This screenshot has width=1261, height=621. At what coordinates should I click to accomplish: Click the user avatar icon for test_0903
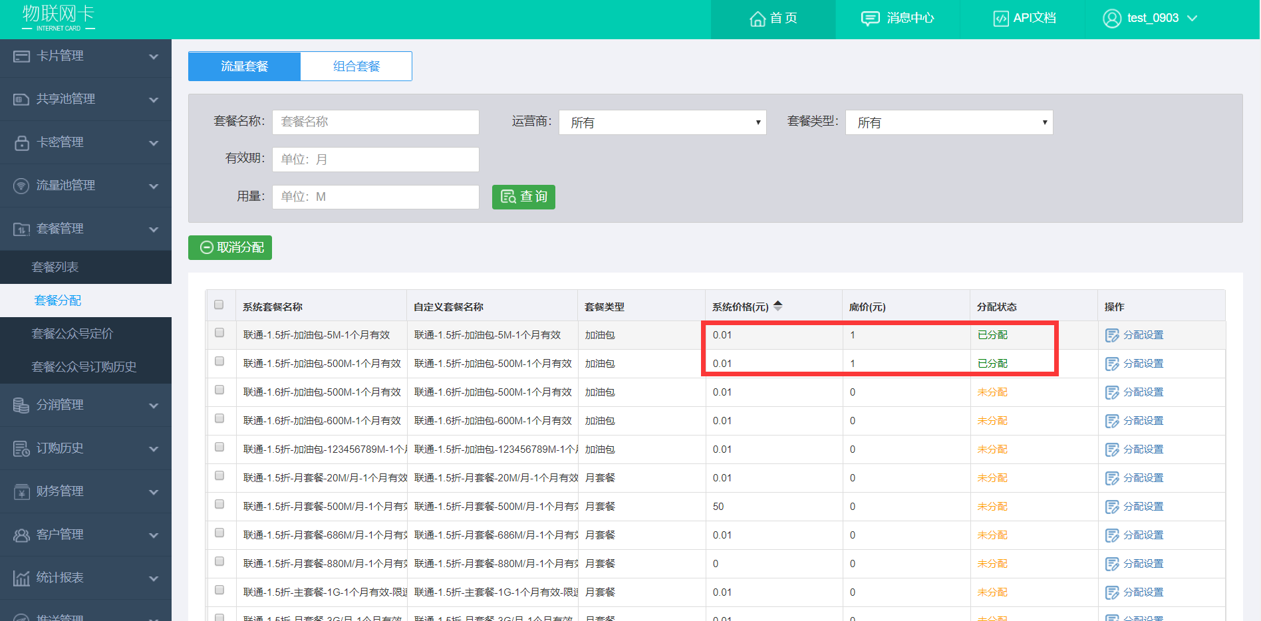coord(1112,19)
